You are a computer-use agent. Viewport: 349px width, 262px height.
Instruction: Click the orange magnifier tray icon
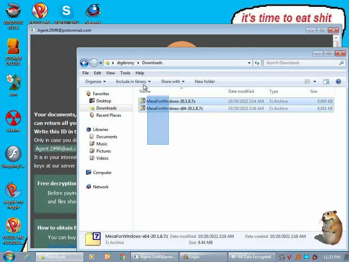[298, 257]
